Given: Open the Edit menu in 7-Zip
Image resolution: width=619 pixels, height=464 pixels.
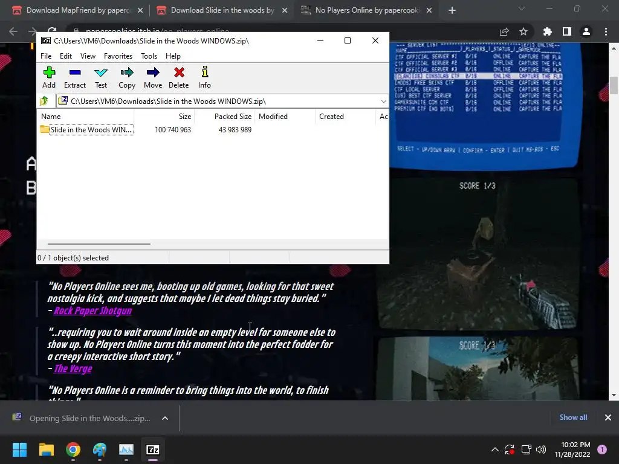Looking at the screenshot, I should [x=65, y=56].
